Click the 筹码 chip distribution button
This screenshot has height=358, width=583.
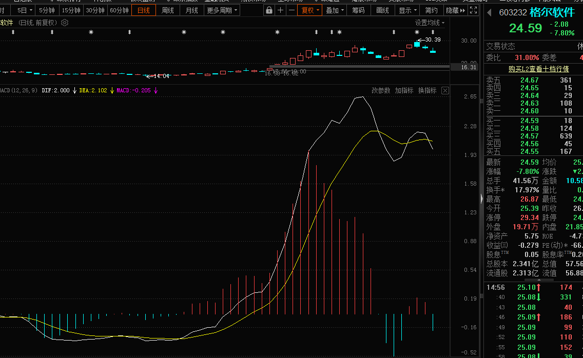(358, 10)
